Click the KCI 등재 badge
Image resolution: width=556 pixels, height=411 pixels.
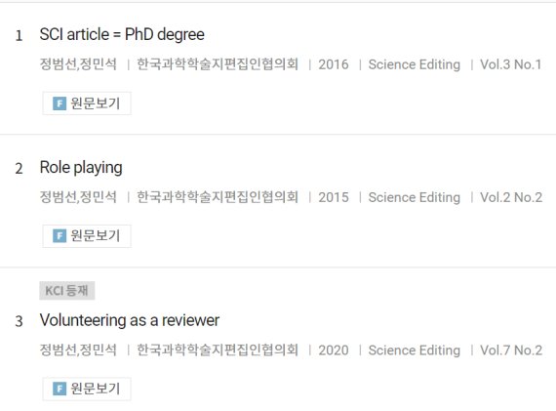(x=67, y=291)
